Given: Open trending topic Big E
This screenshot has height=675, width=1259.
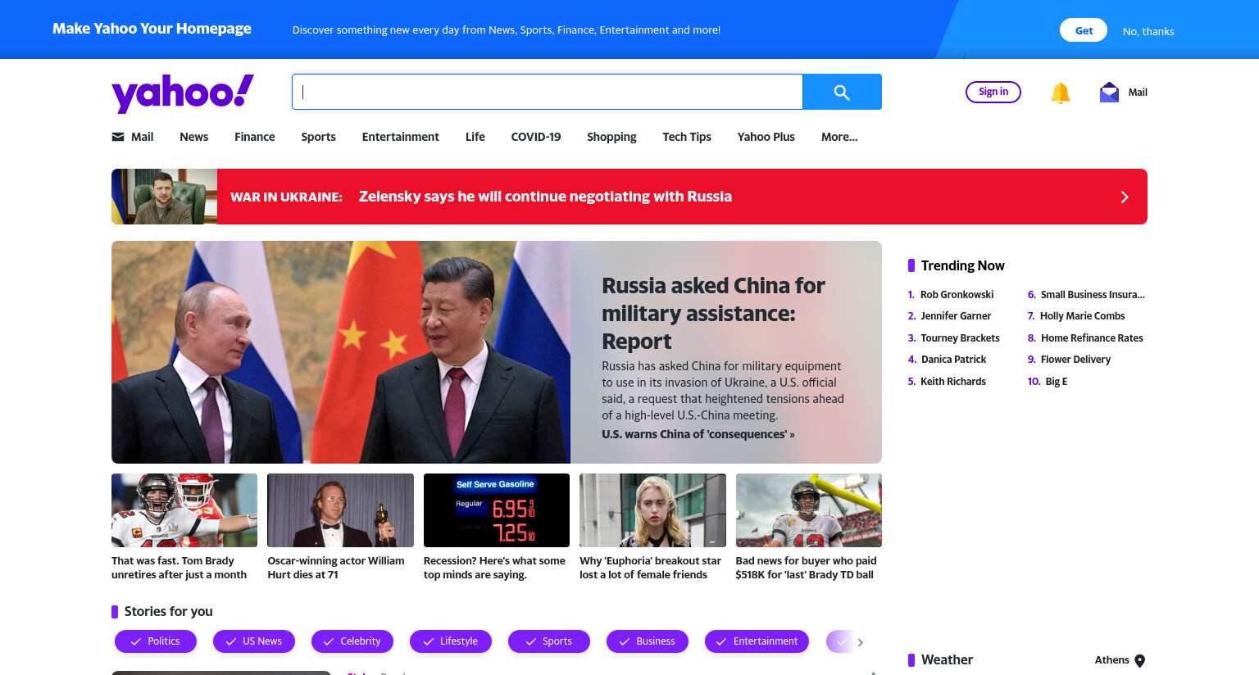Looking at the screenshot, I should [x=1057, y=382].
